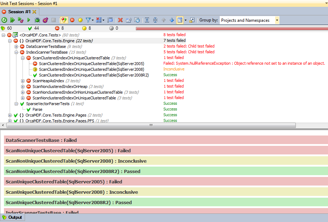Click the tree's horizontal scrollbar thumb
This screenshot has height=222, width=328.
[151, 125]
